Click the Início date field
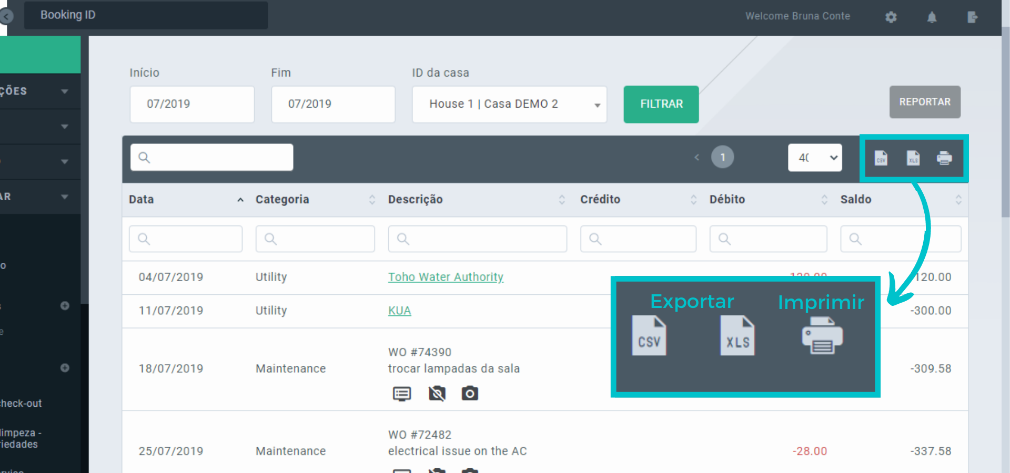The height and width of the screenshot is (473, 1010). pyautogui.click(x=192, y=104)
